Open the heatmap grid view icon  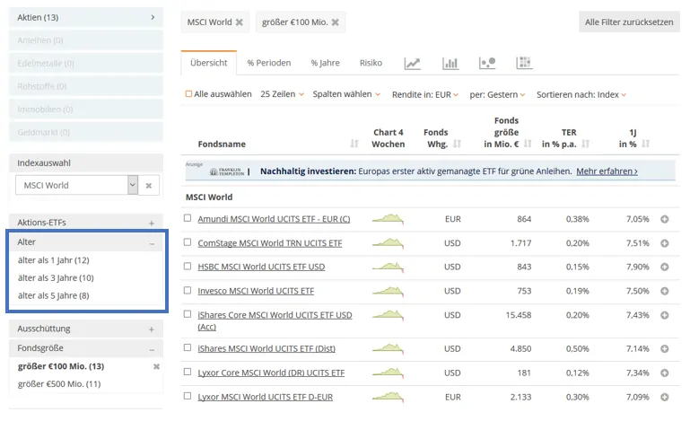coord(524,64)
